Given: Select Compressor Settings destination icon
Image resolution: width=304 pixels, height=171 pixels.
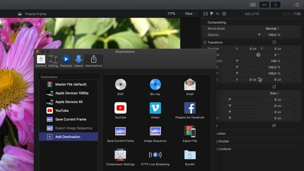Looking at the screenshot, I should [120, 155].
